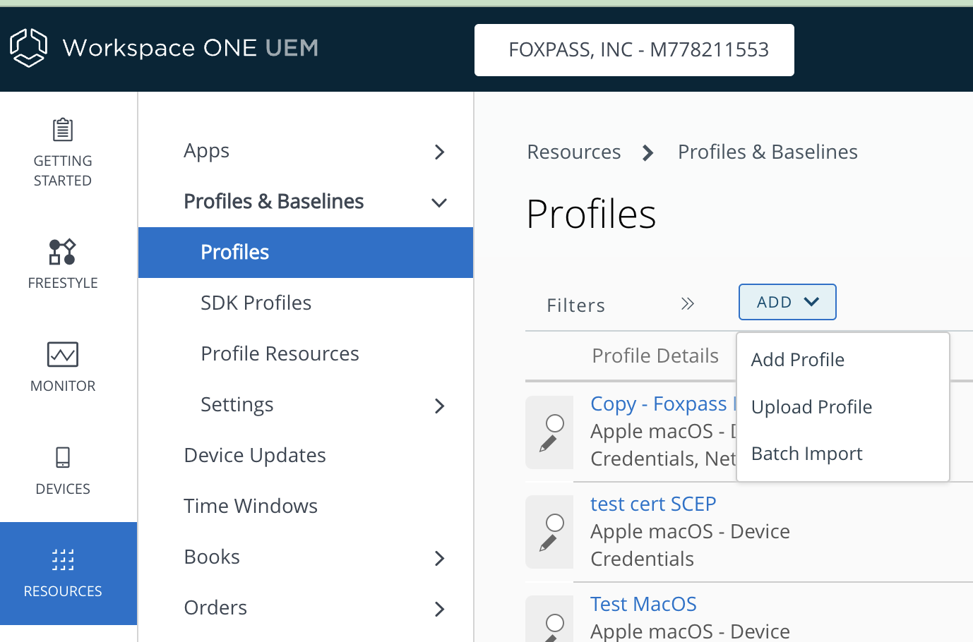
Task: Click the Orders menu label
Action: 215,607
